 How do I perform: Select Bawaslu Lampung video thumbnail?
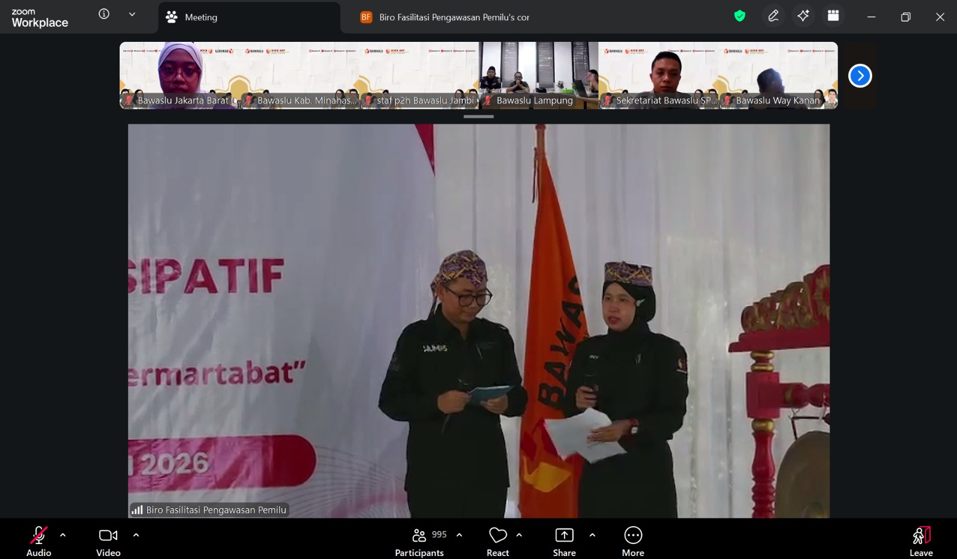tap(538, 75)
